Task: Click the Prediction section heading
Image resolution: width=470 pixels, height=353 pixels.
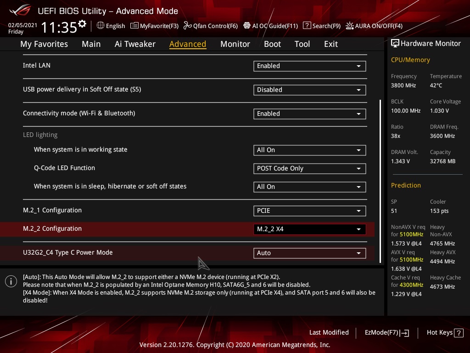Action: tap(406, 186)
